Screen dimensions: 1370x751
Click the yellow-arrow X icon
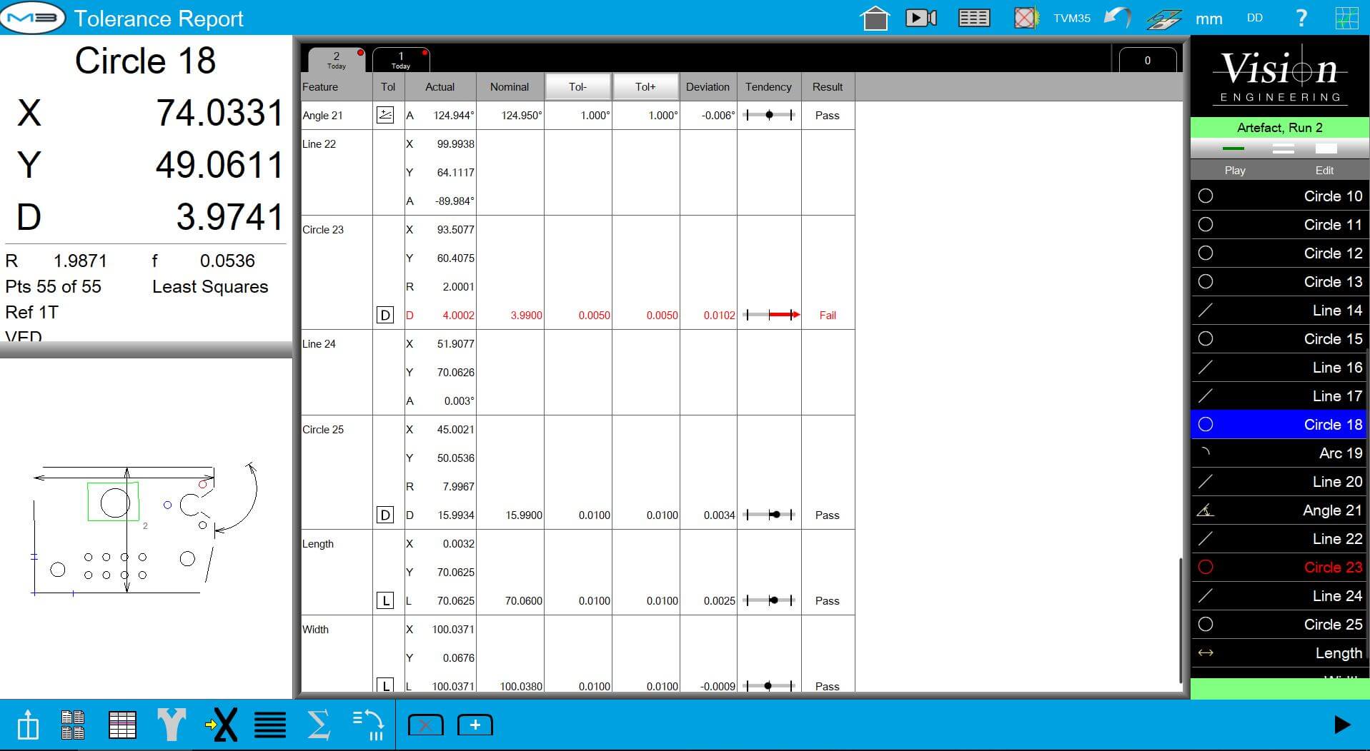point(222,725)
